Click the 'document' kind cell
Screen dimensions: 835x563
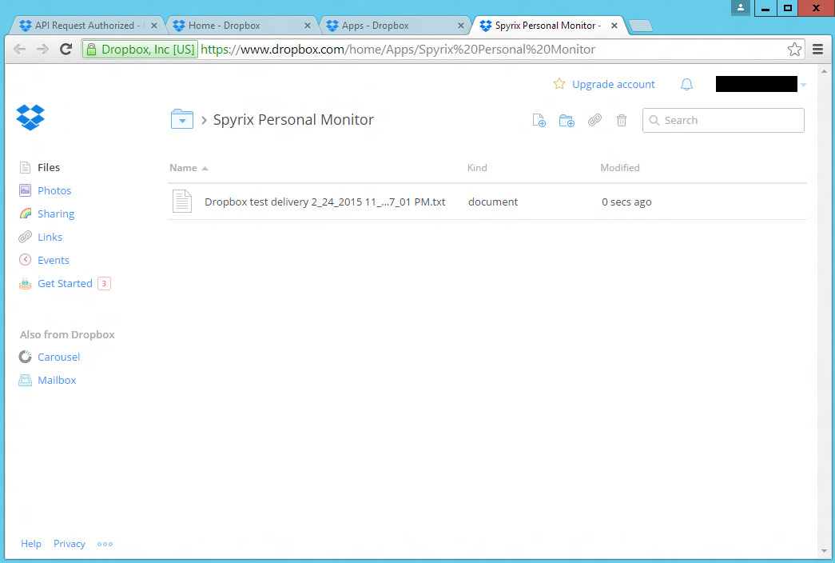coord(493,202)
